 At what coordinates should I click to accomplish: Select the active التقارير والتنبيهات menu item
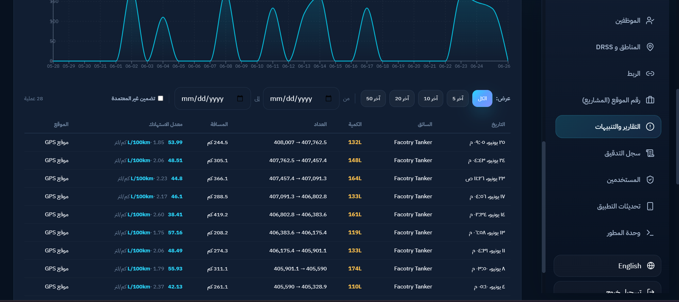608,126
